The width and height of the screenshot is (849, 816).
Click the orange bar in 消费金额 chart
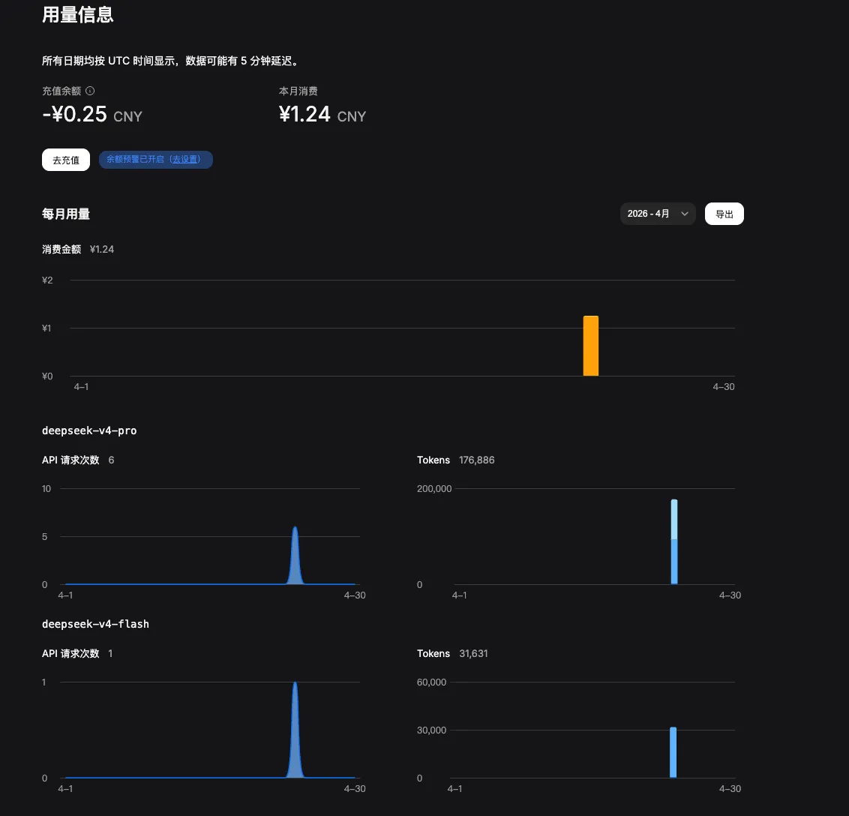591,346
